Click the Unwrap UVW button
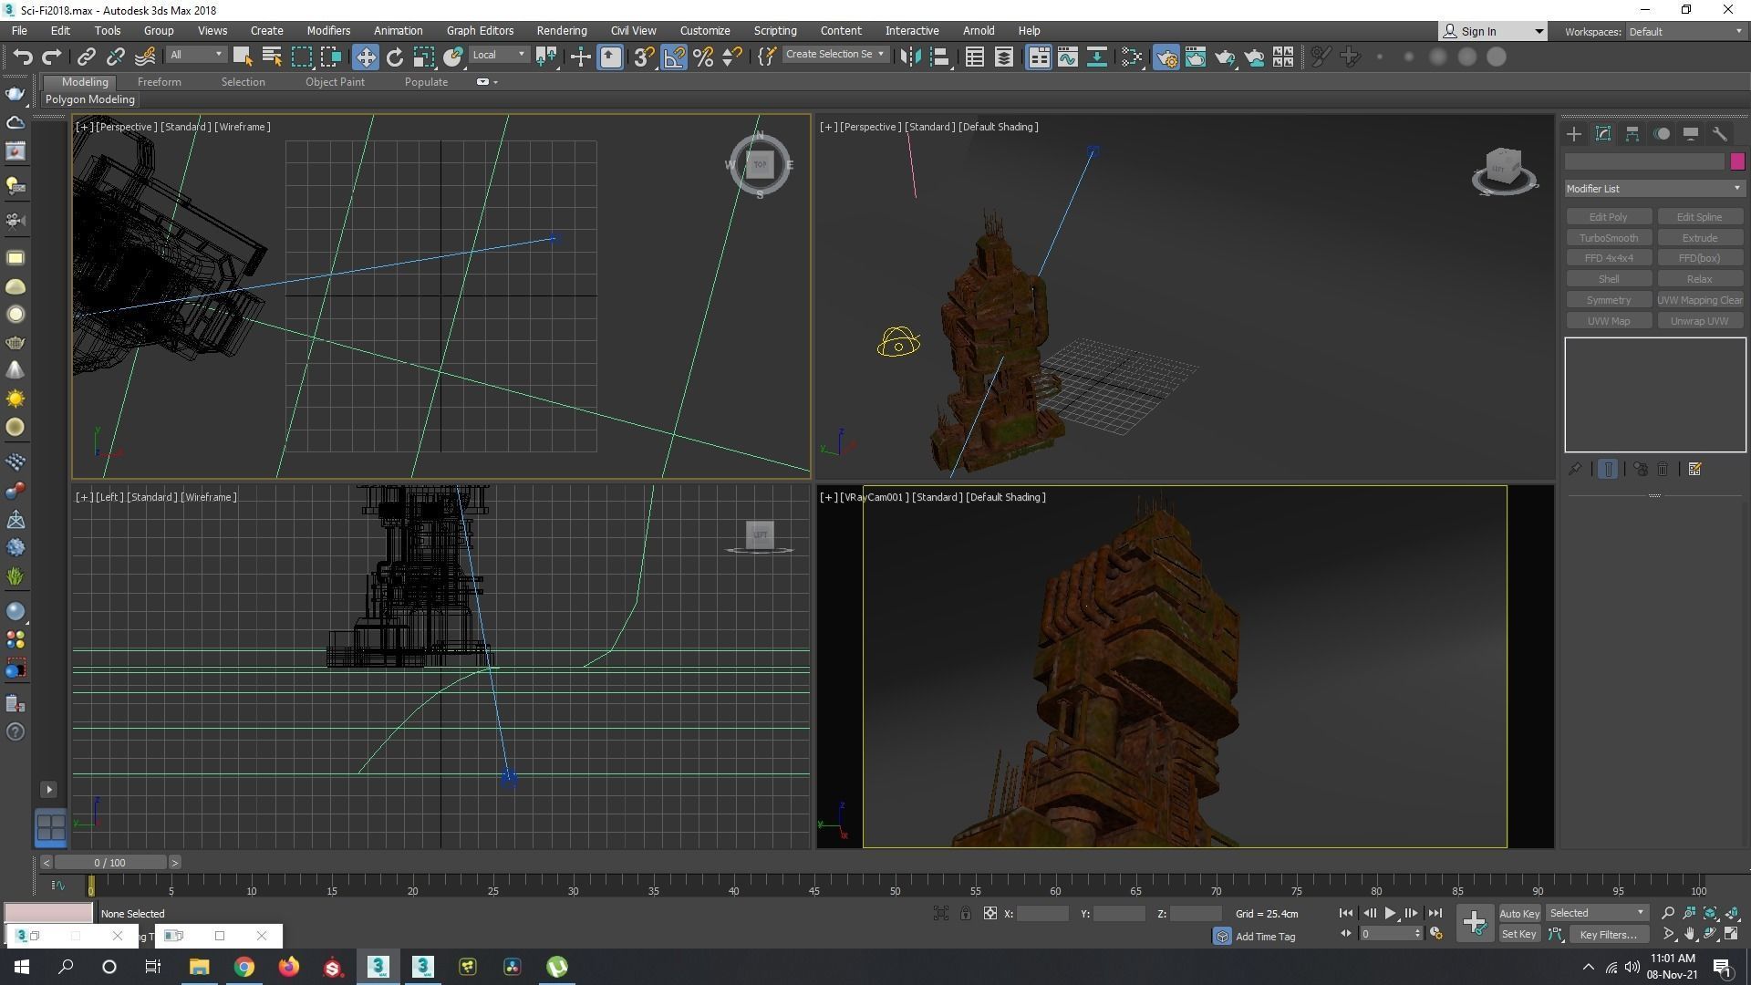1751x985 pixels. 1699,321
